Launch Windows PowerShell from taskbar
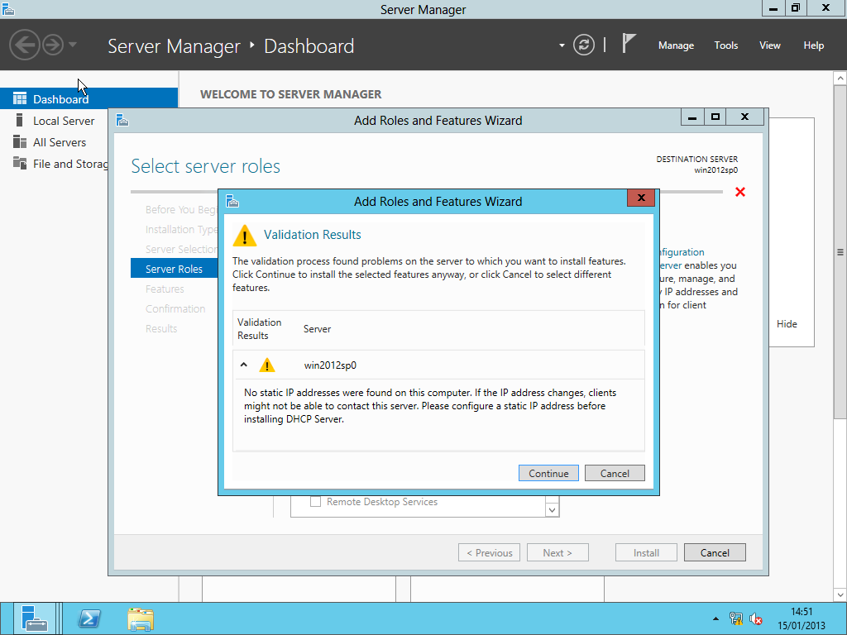The height and width of the screenshot is (635, 847). (89, 618)
